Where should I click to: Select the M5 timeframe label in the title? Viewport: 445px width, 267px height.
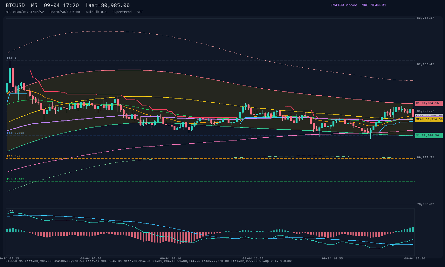click(34, 5)
